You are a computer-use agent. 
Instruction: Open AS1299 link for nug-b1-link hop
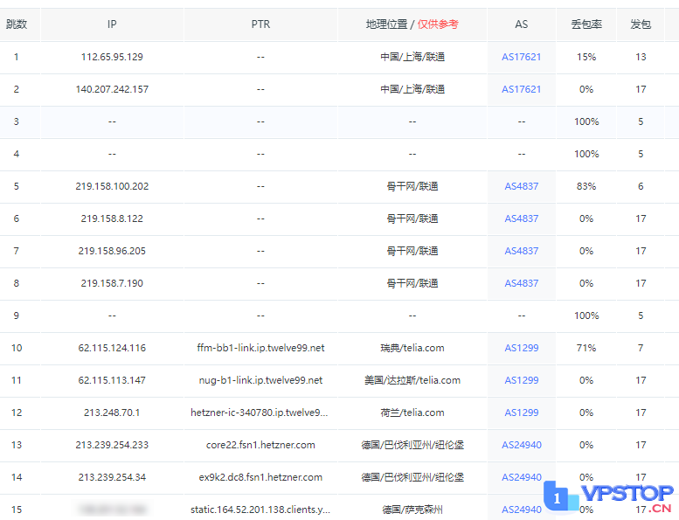pos(521,380)
